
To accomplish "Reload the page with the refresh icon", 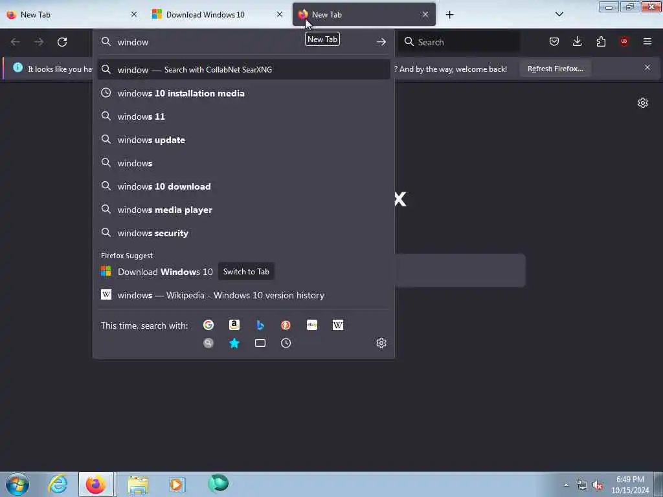I will [62, 42].
